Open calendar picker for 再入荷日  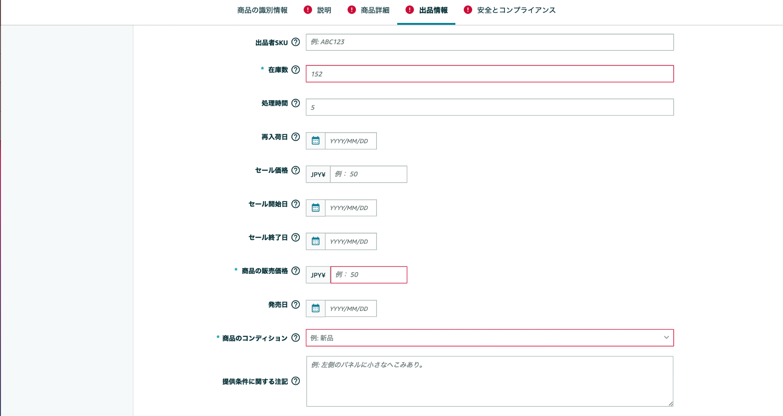click(x=315, y=141)
